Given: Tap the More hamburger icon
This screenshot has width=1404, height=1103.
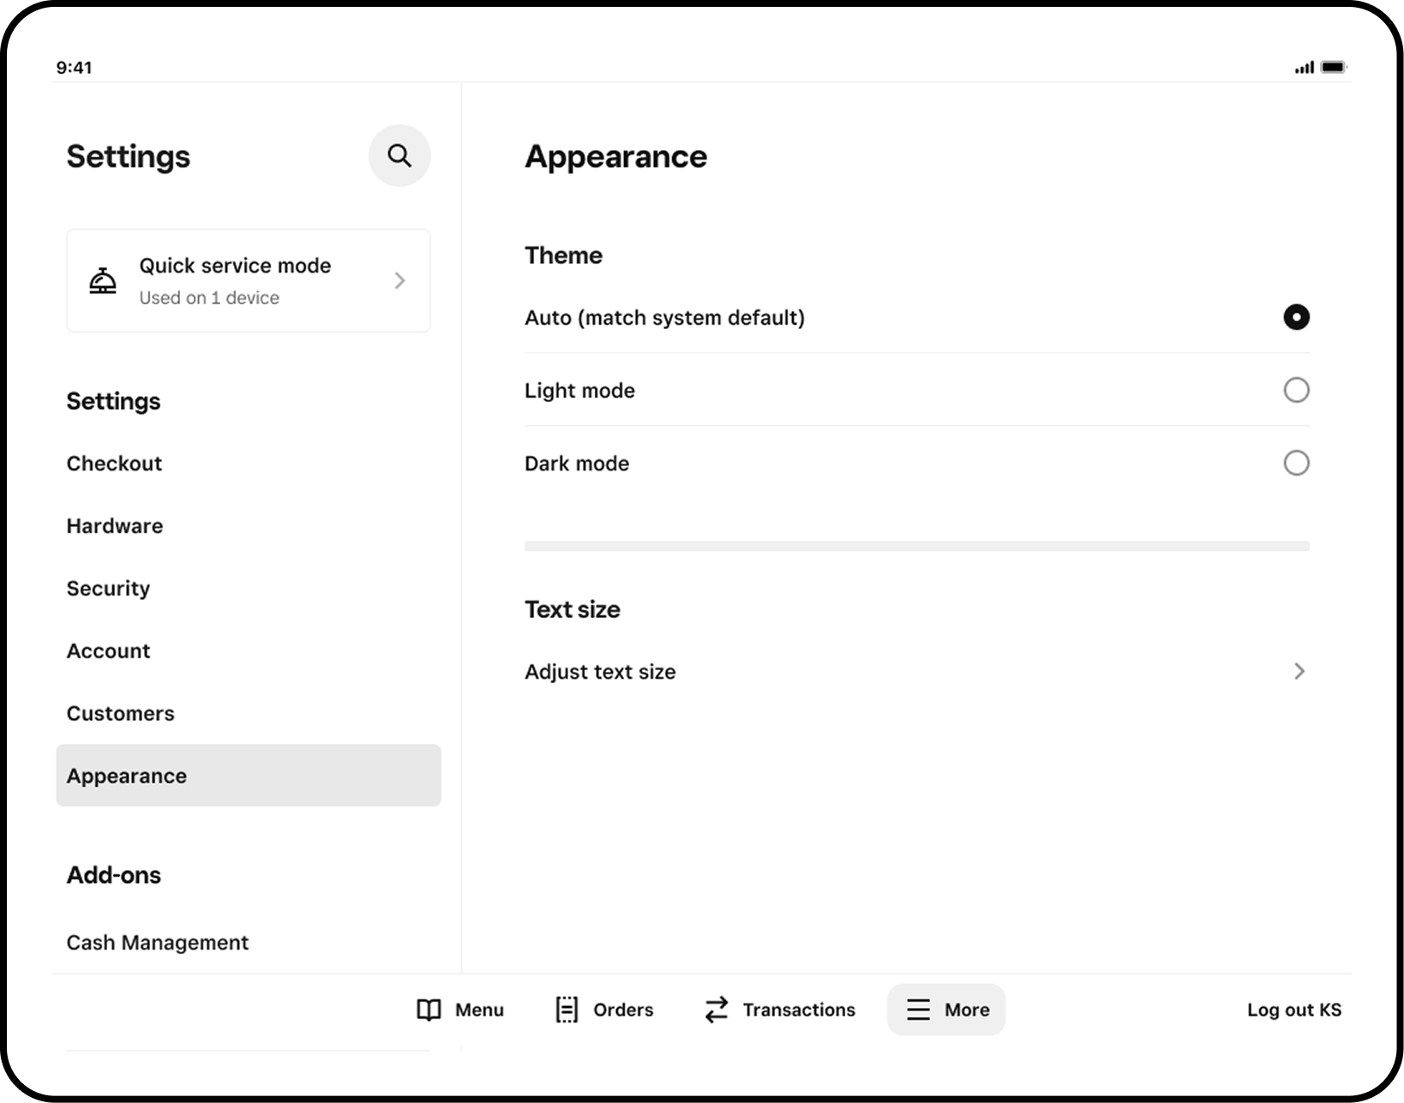Looking at the screenshot, I should [x=917, y=1010].
